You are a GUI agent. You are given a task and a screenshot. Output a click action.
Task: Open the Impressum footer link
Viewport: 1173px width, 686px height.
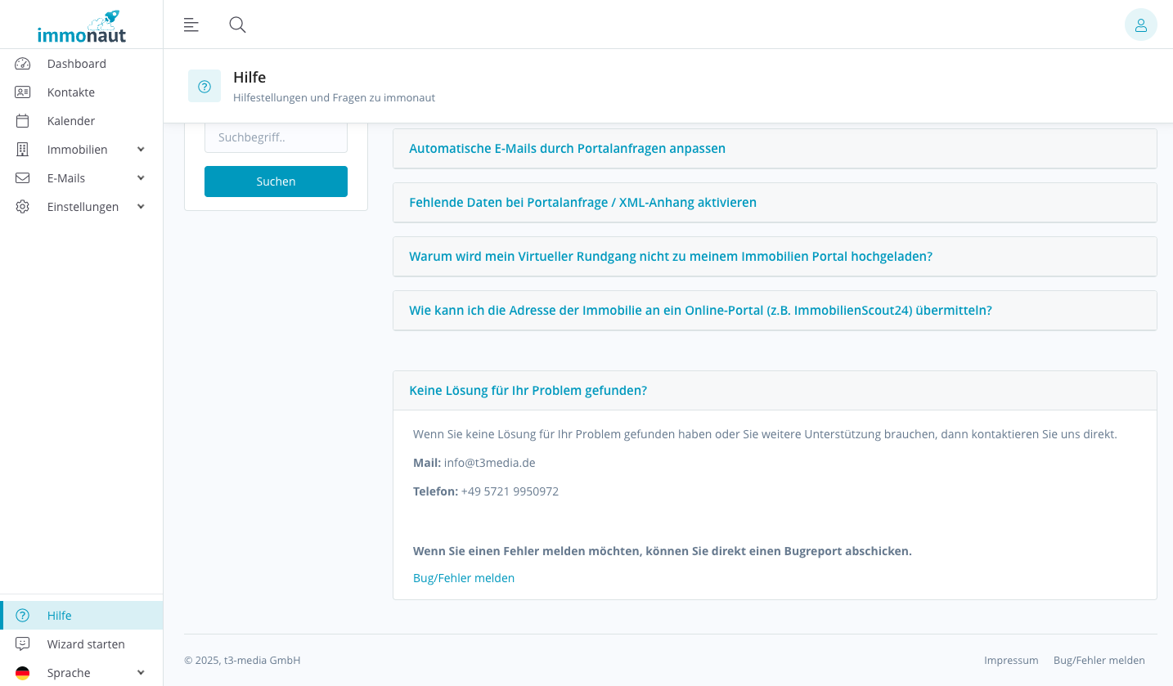pos(1011,661)
